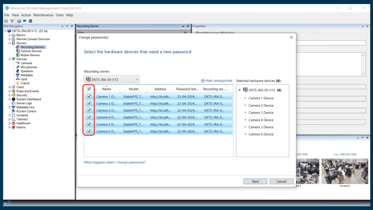Click the Next button
Screen dimensions: 373x210
[255, 181]
